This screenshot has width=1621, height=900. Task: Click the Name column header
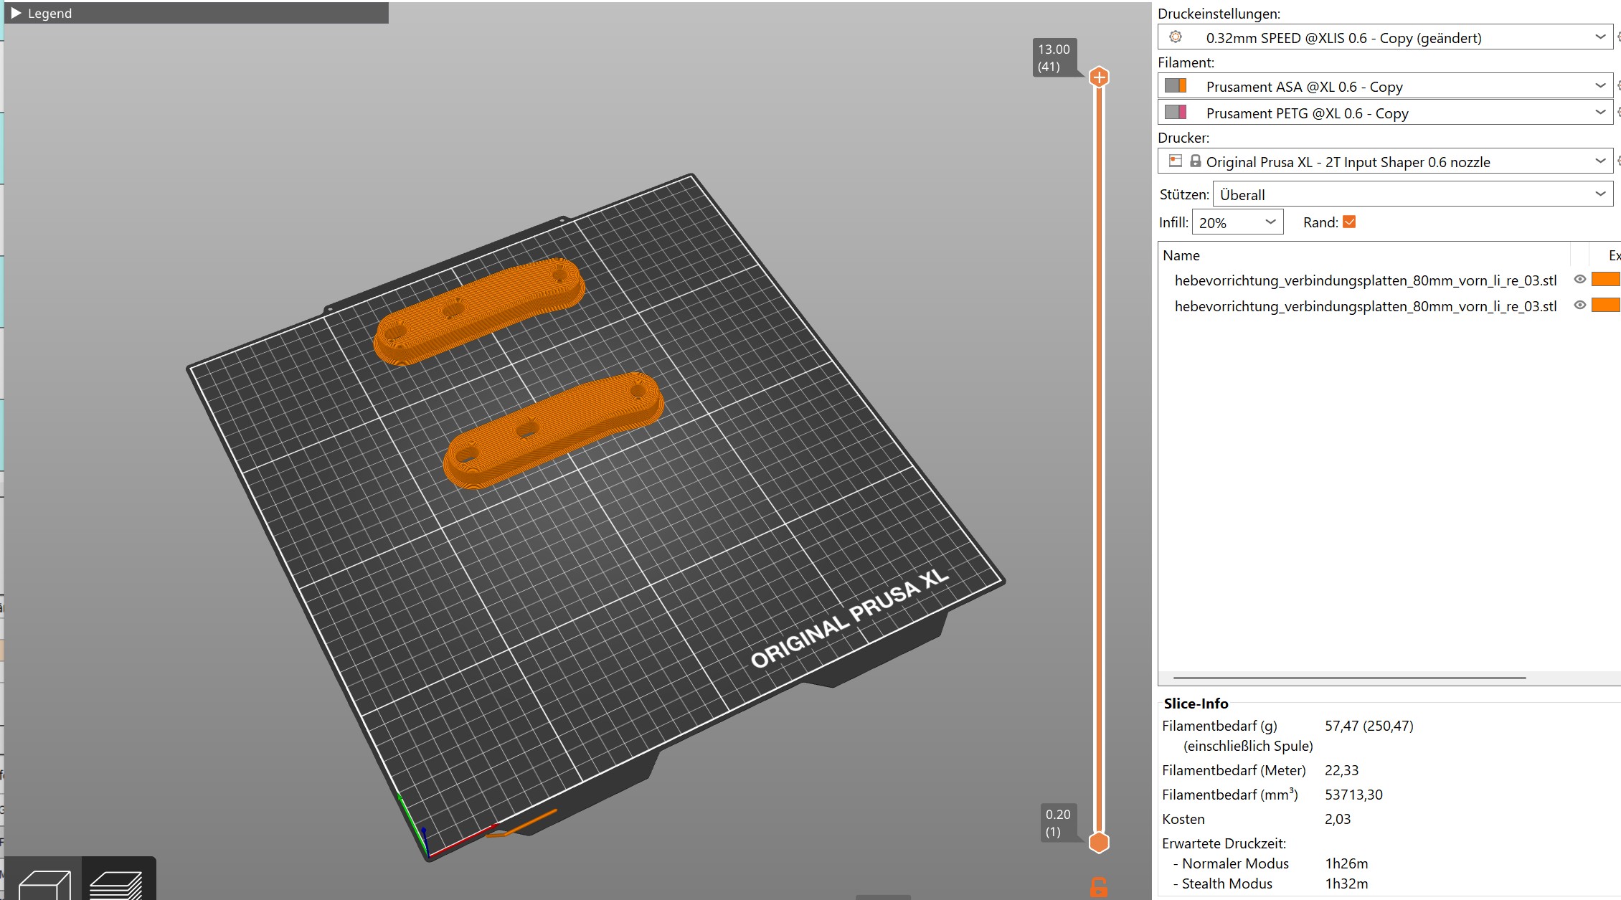pyautogui.click(x=1181, y=255)
